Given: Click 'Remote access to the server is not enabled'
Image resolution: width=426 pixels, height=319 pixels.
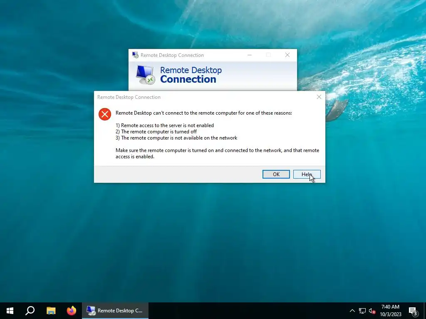Looking at the screenshot, I should [165, 125].
